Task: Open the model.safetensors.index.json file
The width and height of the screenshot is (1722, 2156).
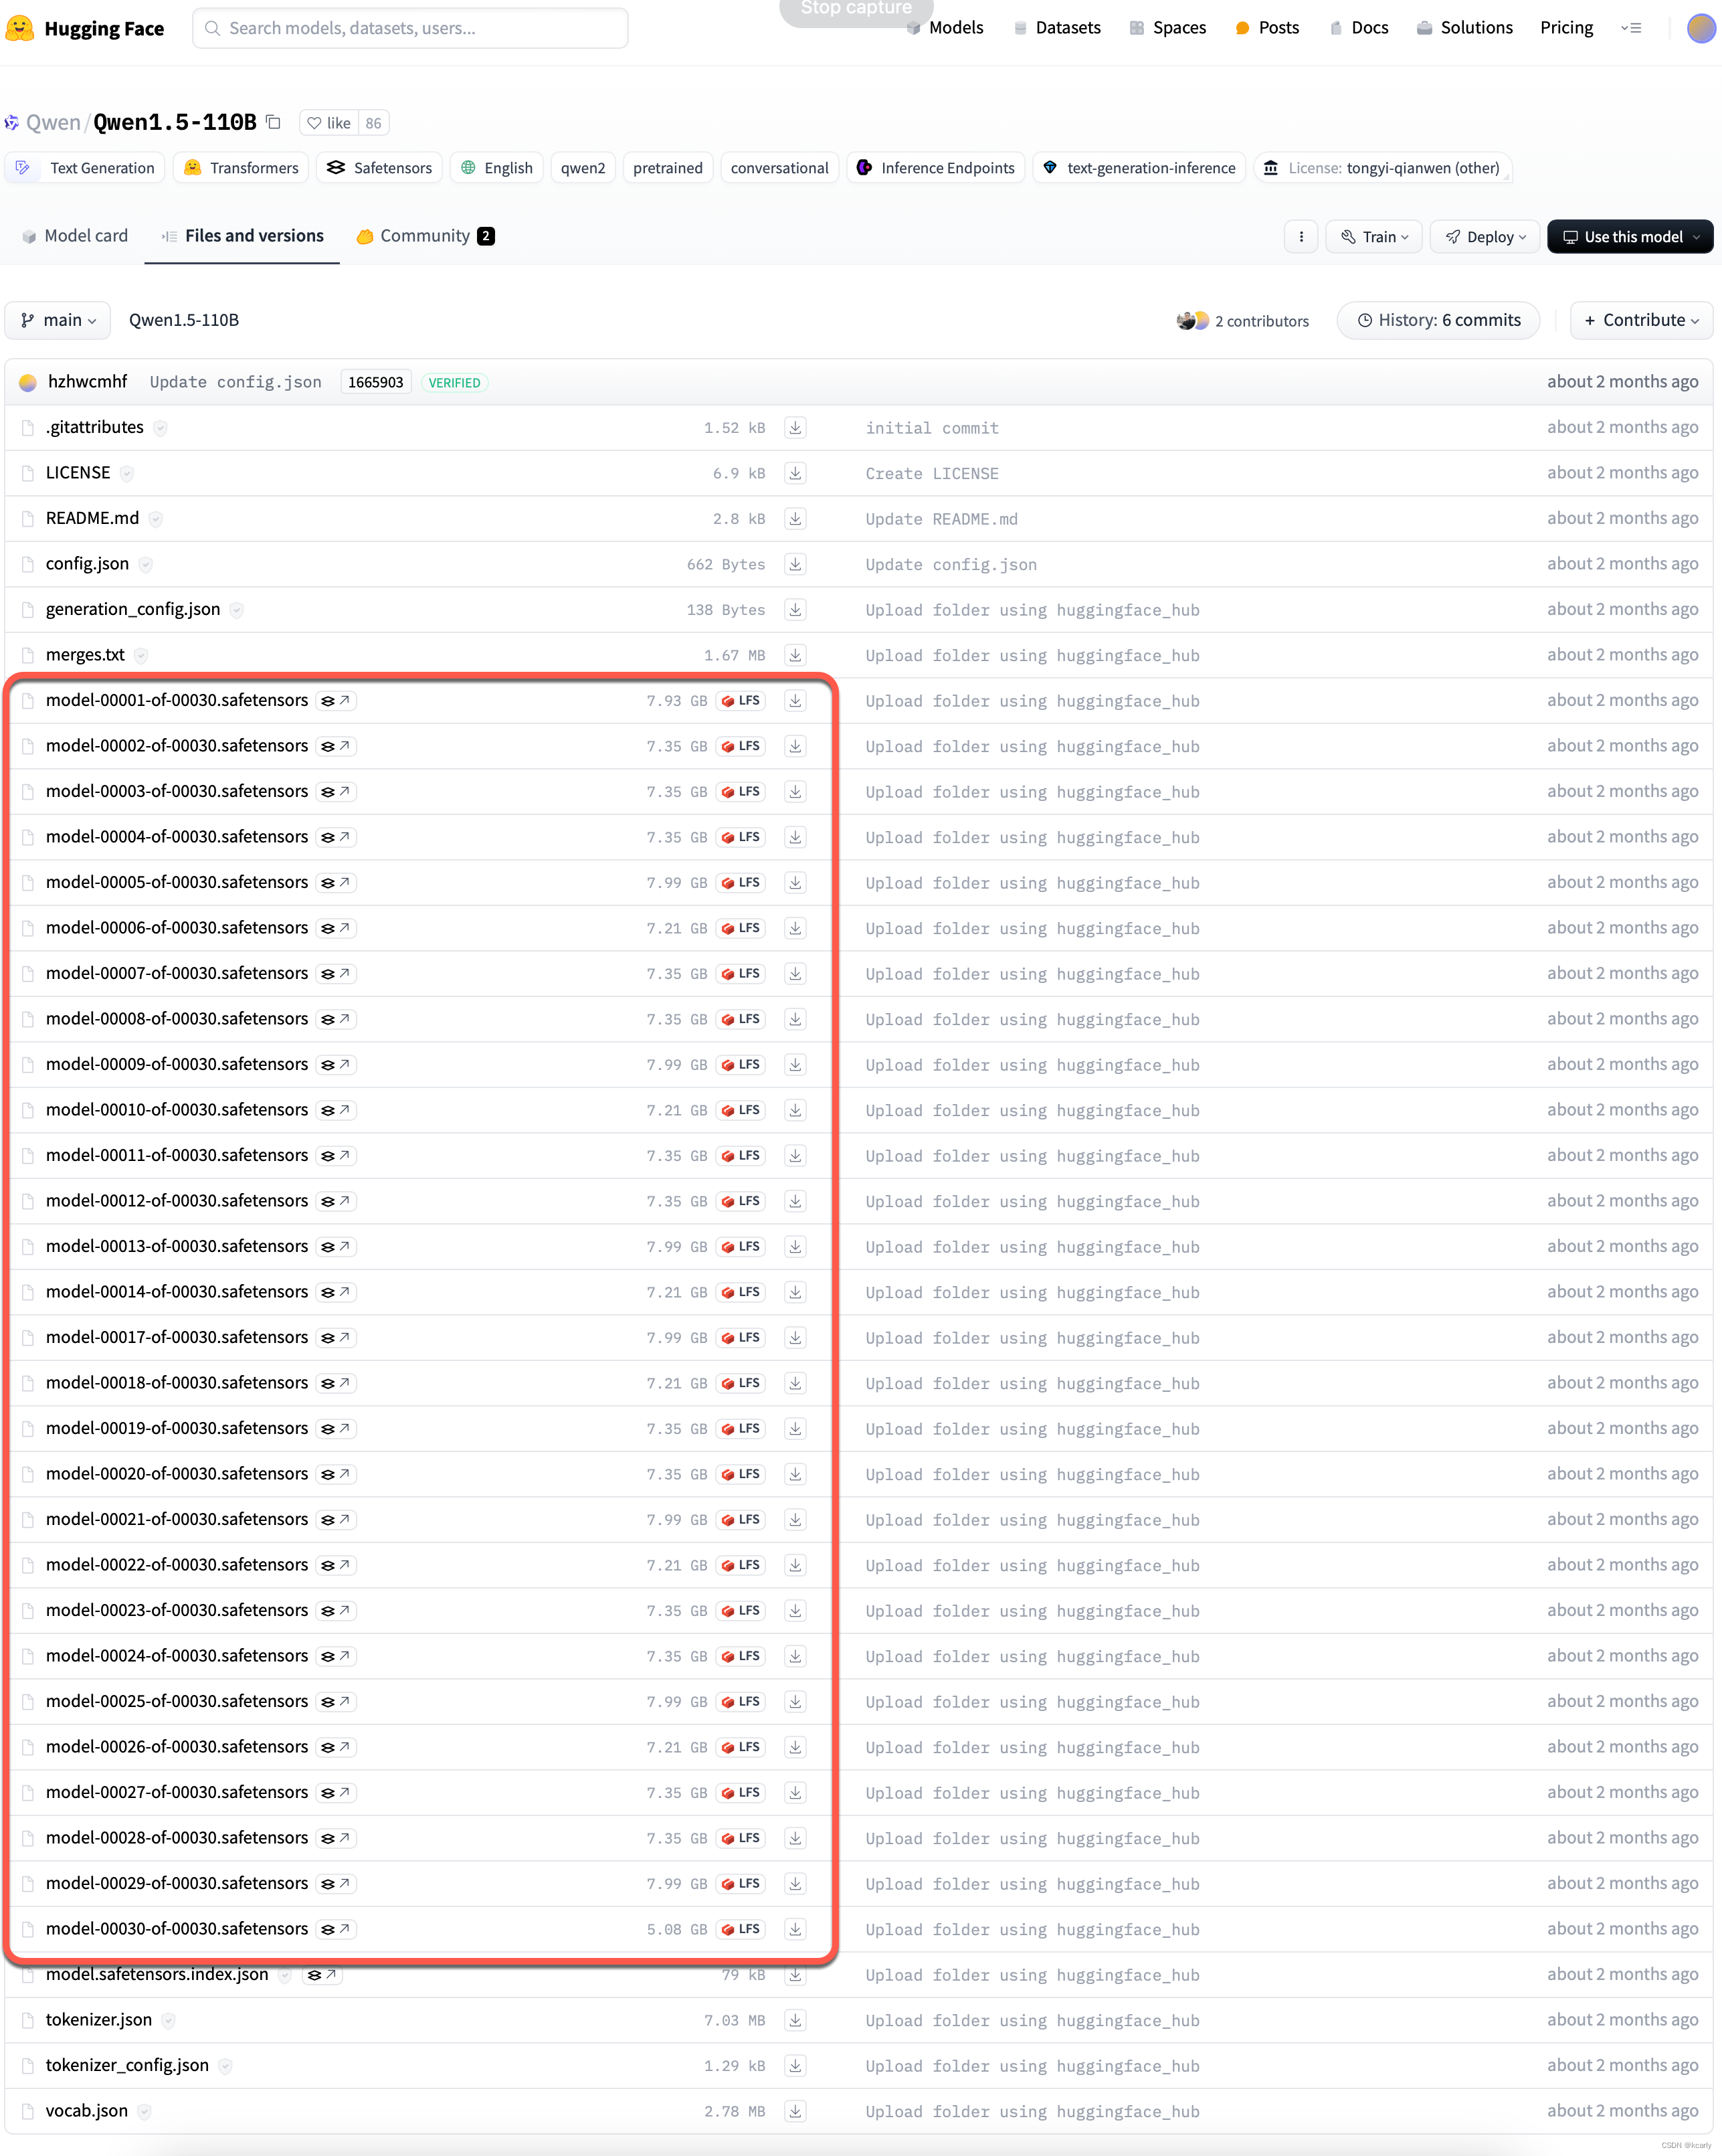Action: pos(157,1974)
